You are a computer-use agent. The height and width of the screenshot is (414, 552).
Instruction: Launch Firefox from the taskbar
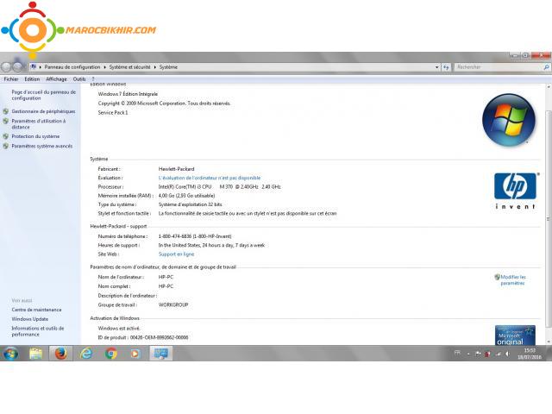click(60, 353)
